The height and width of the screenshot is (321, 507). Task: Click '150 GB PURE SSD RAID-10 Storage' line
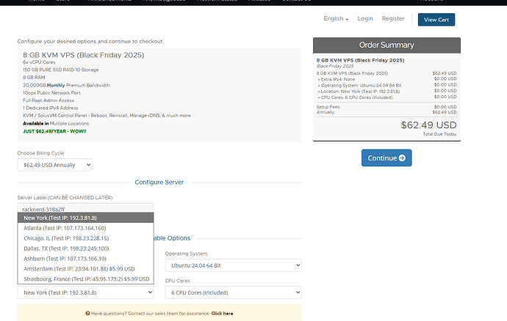point(60,70)
